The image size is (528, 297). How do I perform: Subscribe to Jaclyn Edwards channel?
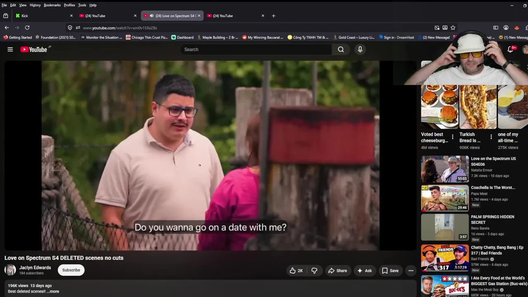tap(71, 270)
